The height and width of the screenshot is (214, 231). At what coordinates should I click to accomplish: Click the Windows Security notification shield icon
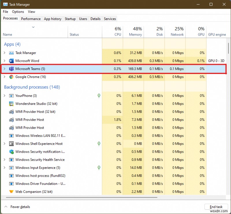pyautogui.click(x=11, y=152)
